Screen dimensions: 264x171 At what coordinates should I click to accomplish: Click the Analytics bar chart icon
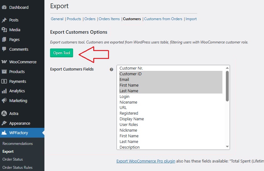point(4,91)
